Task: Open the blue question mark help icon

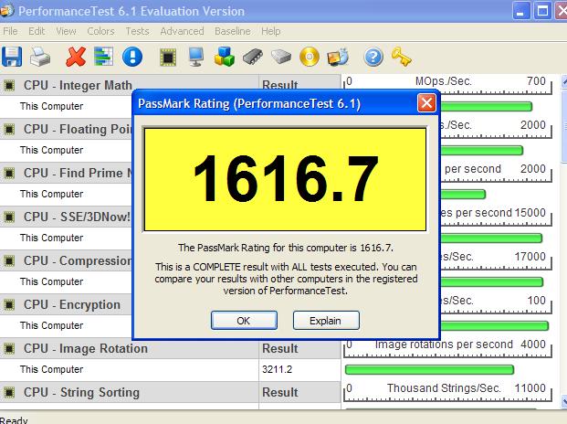Action: 373,57
